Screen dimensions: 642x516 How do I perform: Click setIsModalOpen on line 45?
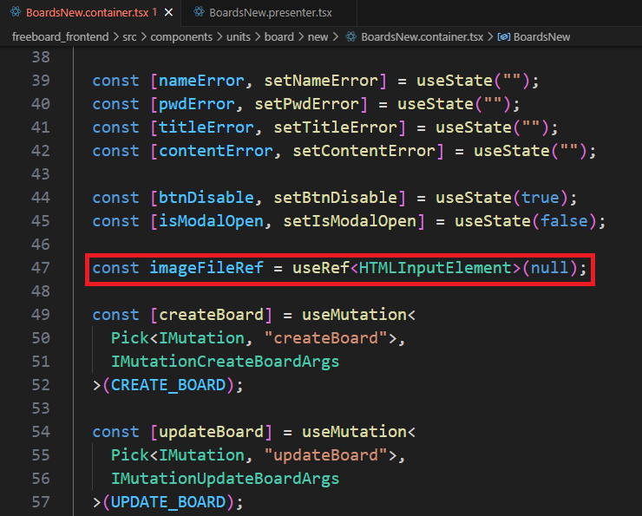(350, 220)
